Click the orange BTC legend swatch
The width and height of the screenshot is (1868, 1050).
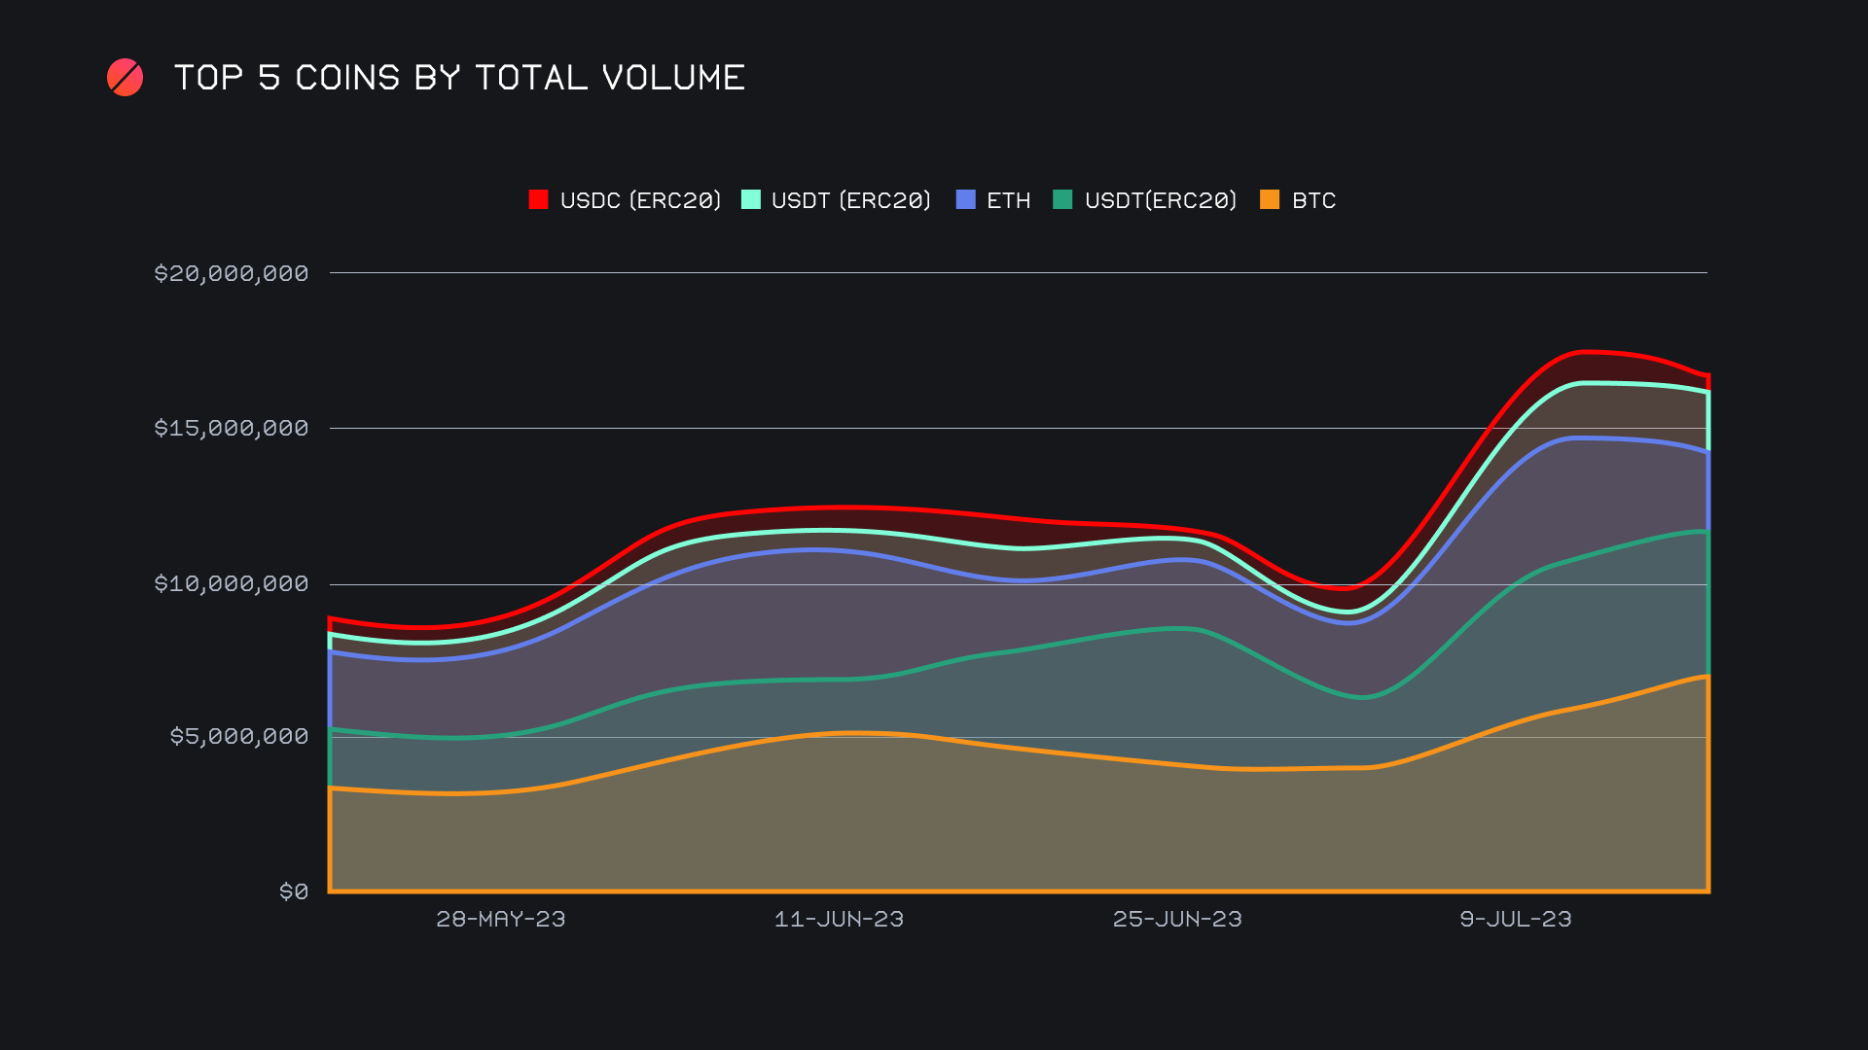pyautogui.click(x=1270, y=200)
